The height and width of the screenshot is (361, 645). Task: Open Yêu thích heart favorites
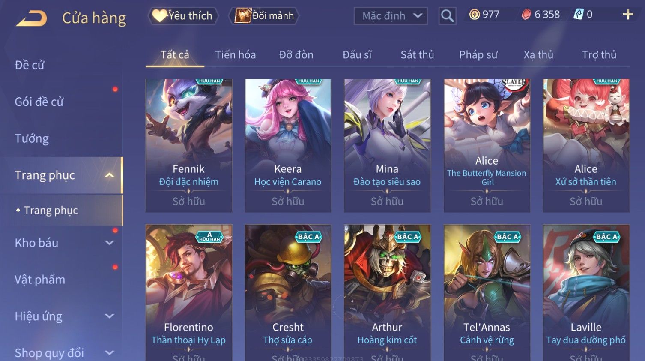(x=183, y=16)
